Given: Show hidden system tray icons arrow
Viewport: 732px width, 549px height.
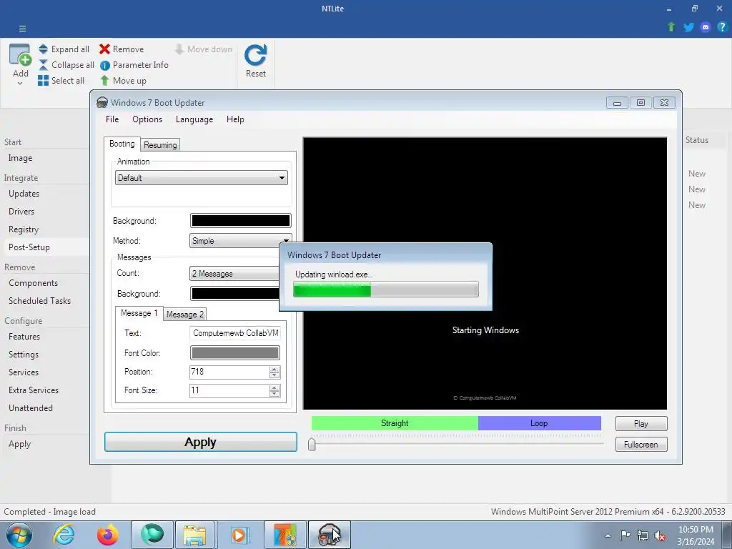Looking at the screenshot, I should tap(608, 535).
